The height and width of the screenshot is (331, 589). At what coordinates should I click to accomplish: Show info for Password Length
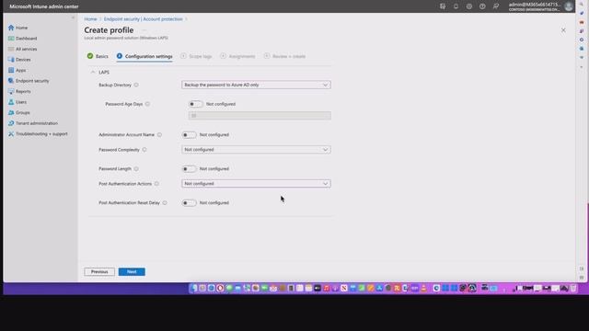coord(136,169)
